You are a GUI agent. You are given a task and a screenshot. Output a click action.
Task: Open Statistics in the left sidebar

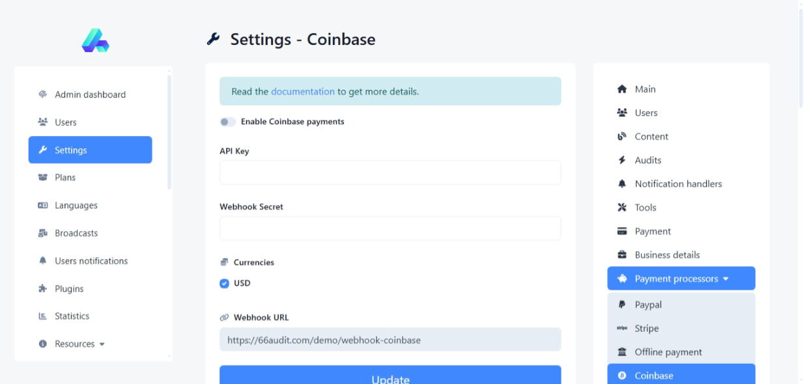coord(72,316)
